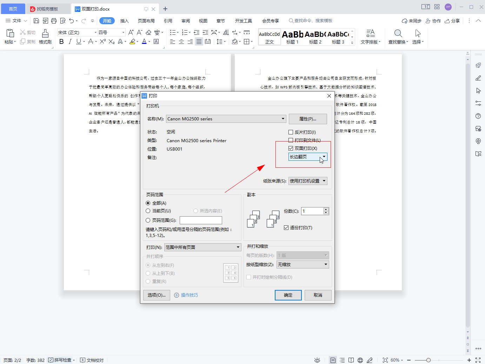Increase font size with A+ icon
The height and width of the screenshot is (364, 485).
(x=131, y=32)
